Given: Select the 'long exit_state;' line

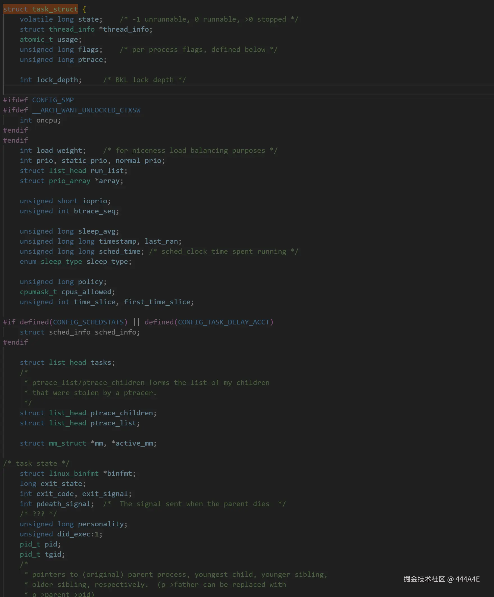Looking at the screenshot, I should click(53, 483).
